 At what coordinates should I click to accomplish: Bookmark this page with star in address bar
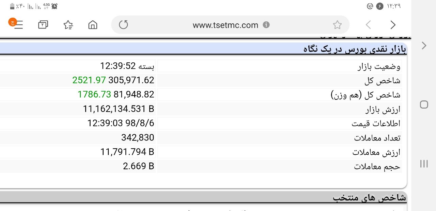point(337,25)
